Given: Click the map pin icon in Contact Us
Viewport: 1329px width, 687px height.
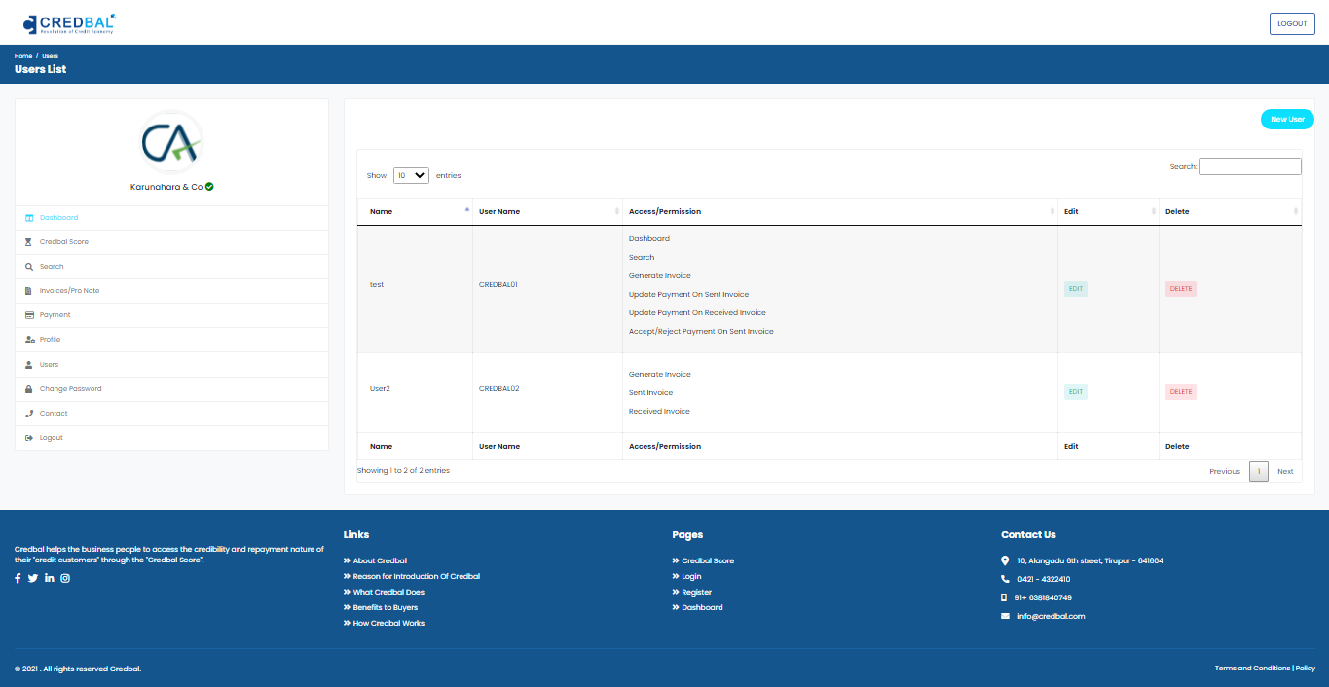Looking at the screenshot, I should click(x=1005, y=560).
